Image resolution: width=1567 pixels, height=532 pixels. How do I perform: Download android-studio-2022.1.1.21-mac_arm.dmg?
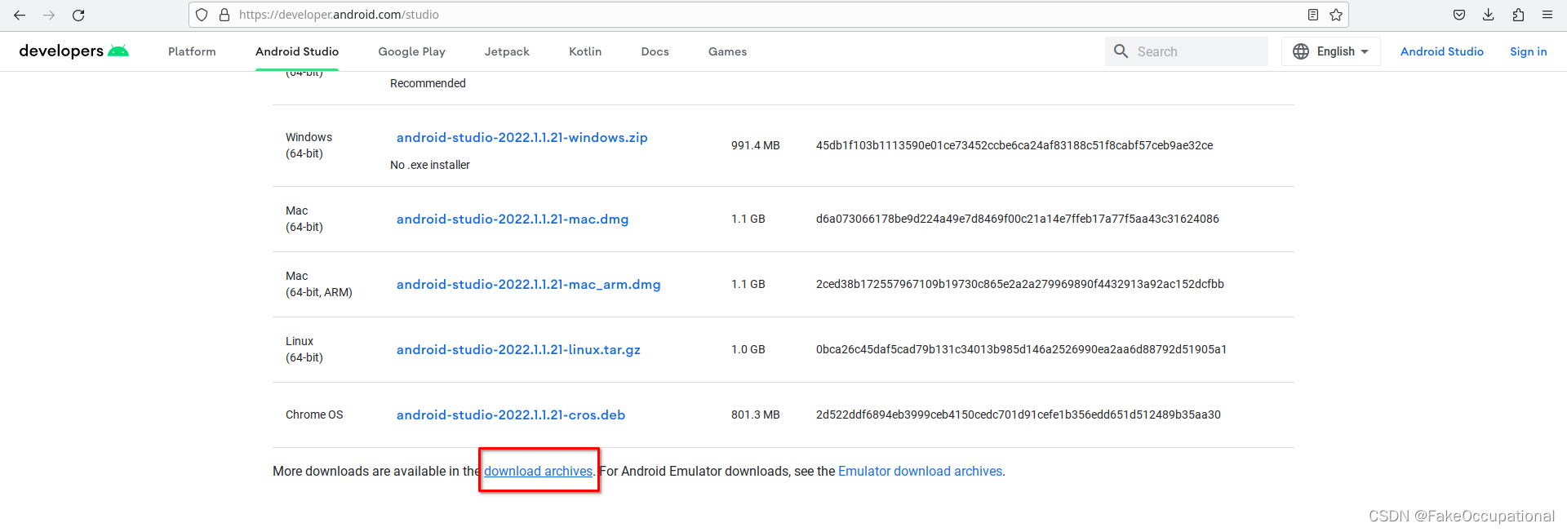(529, 285)
